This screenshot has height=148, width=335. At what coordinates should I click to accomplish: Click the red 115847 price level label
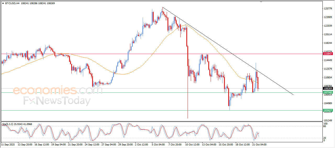328,54
